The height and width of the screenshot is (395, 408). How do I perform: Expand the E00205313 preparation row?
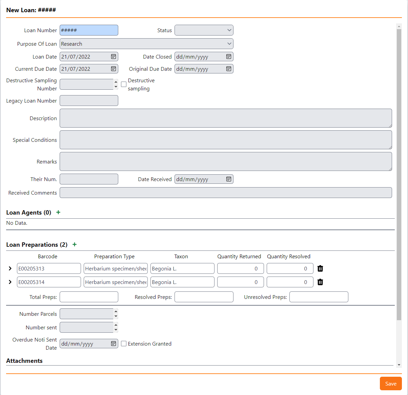click(10, 268)
